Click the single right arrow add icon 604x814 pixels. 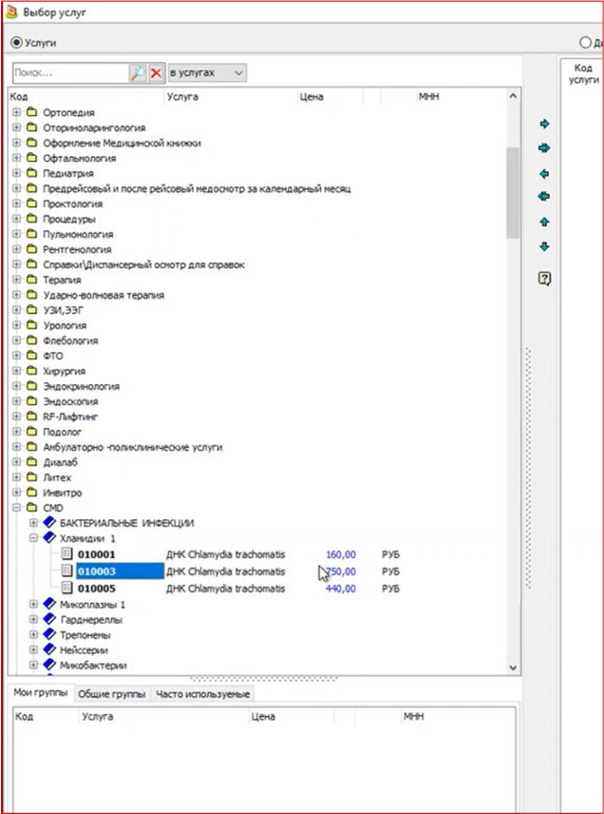coord(544,124)
